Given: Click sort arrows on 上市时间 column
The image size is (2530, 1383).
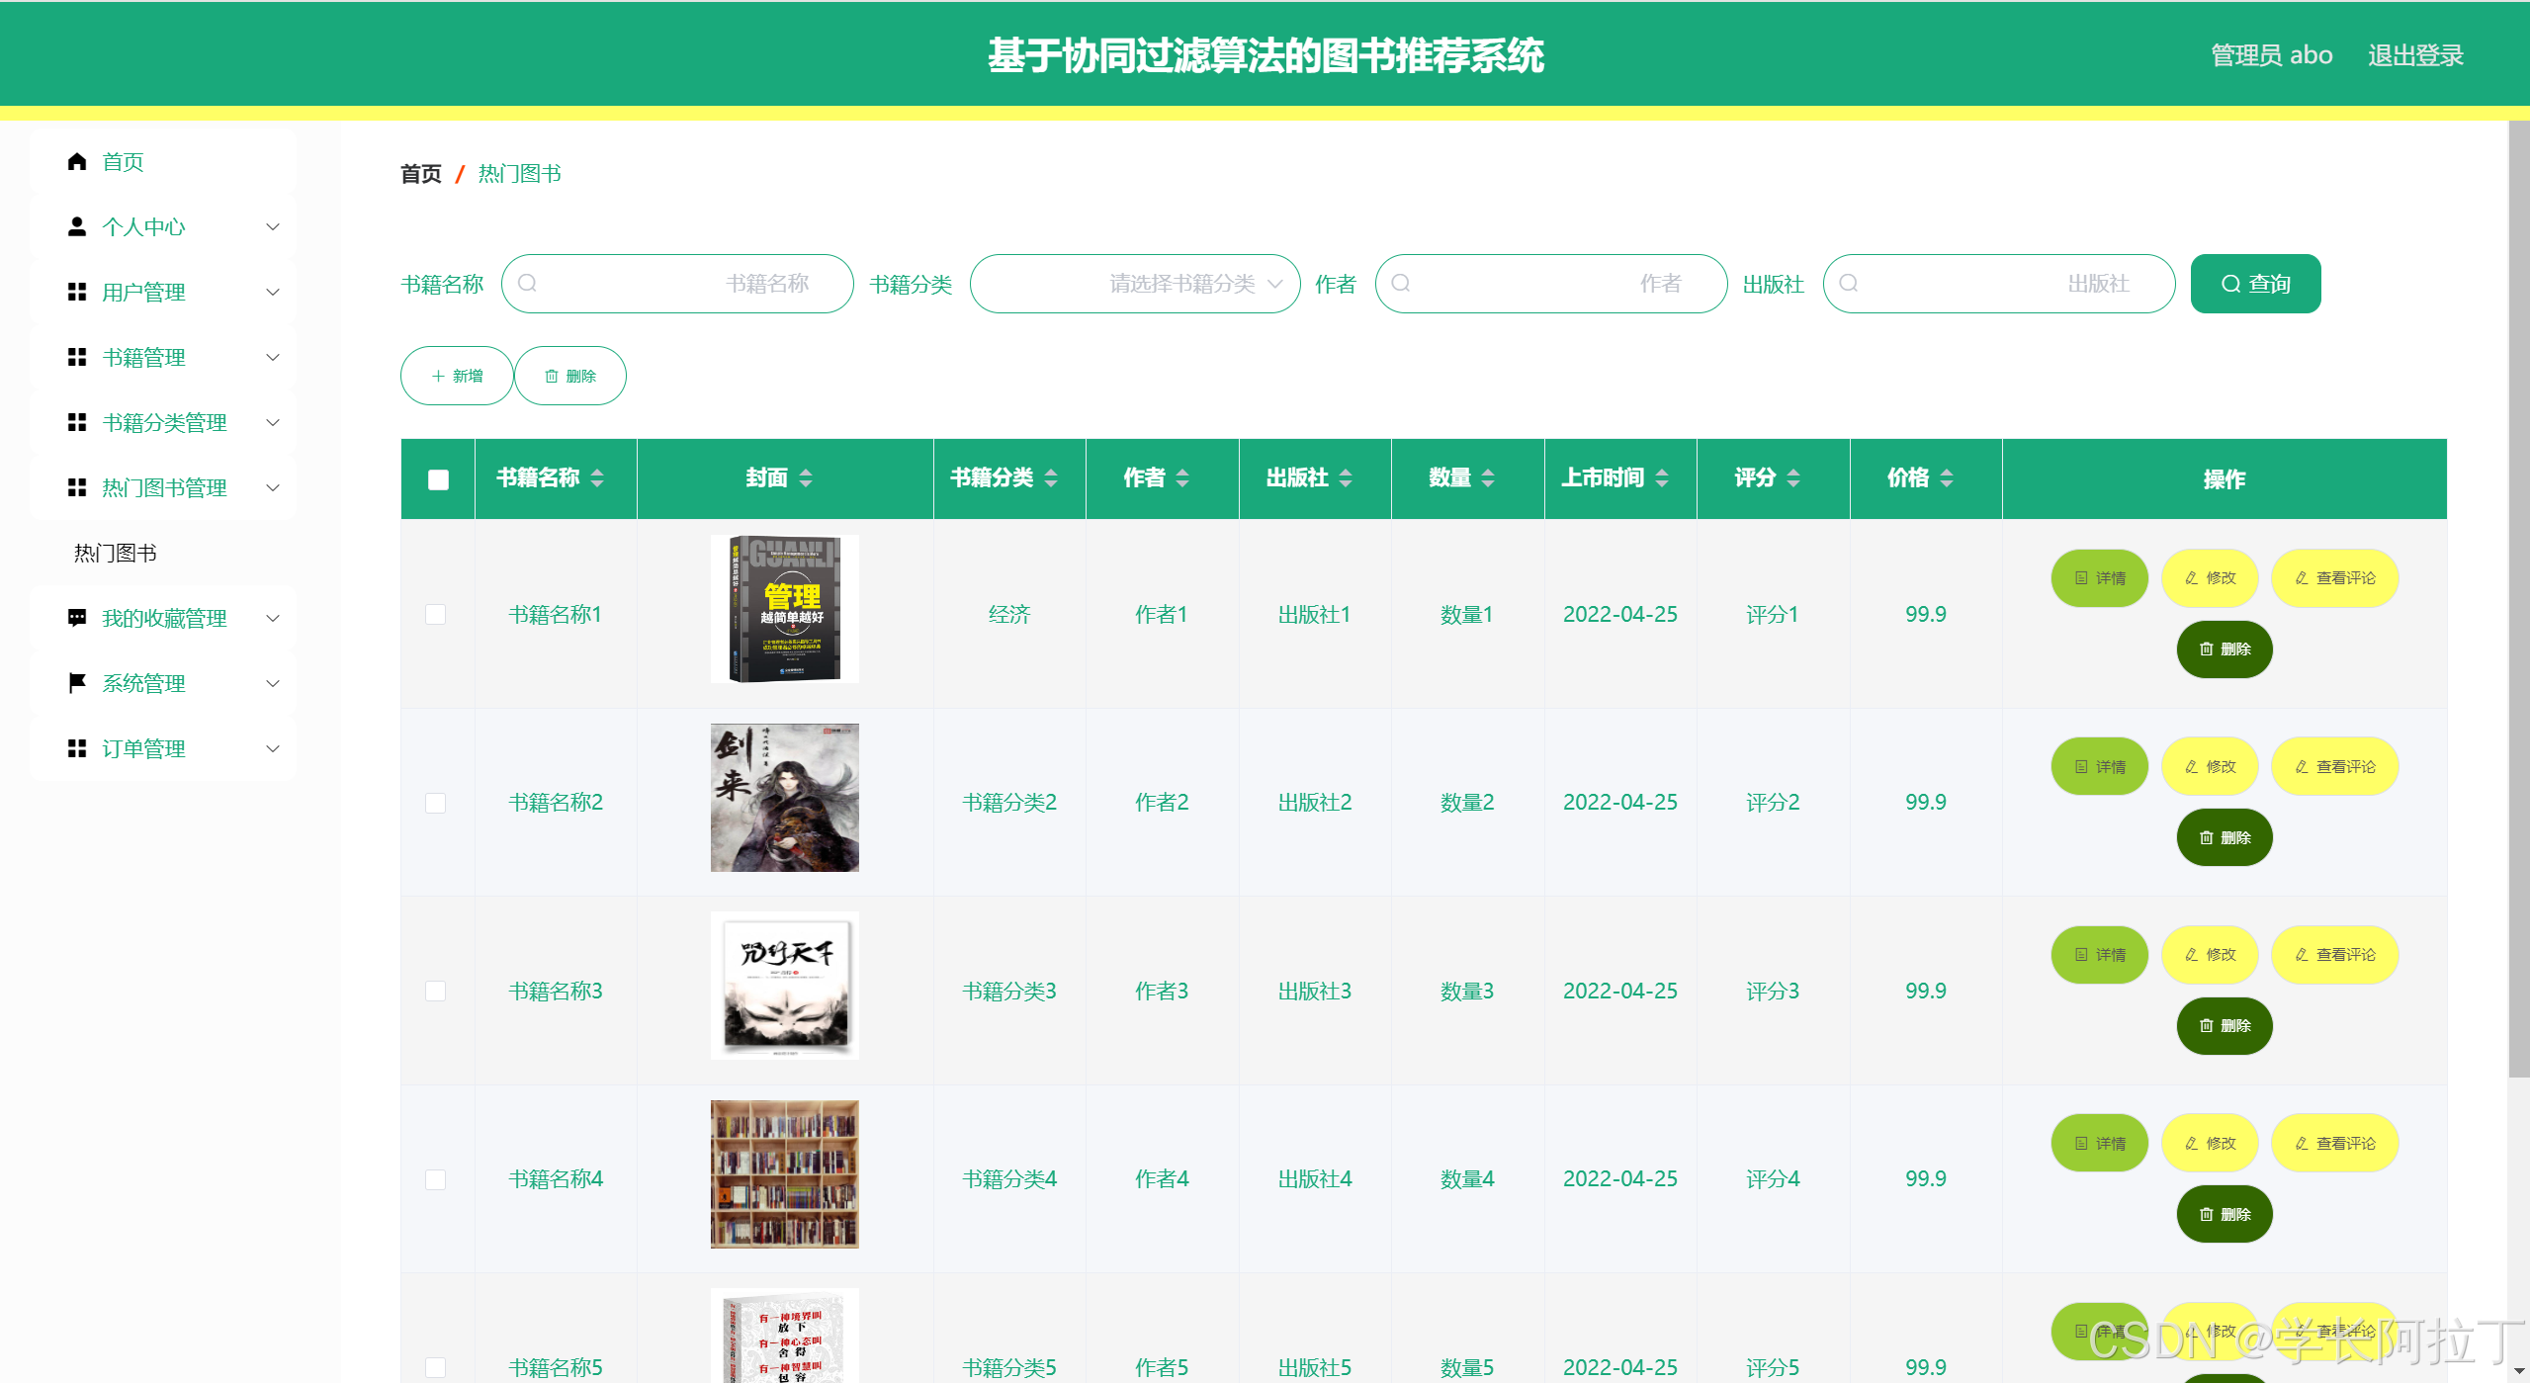Looking at the screenshot, I should point(1662,478).
